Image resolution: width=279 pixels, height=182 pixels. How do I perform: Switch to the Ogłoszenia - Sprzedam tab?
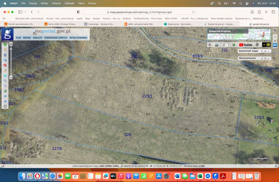(179, 24)
